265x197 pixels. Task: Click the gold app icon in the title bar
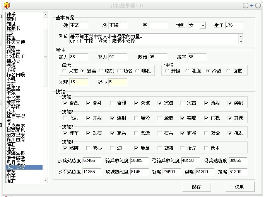(6, 5)
